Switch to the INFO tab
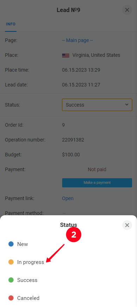The height and width of the screenshot is (307, 137). pyautogui.click(x=11, y=24)
